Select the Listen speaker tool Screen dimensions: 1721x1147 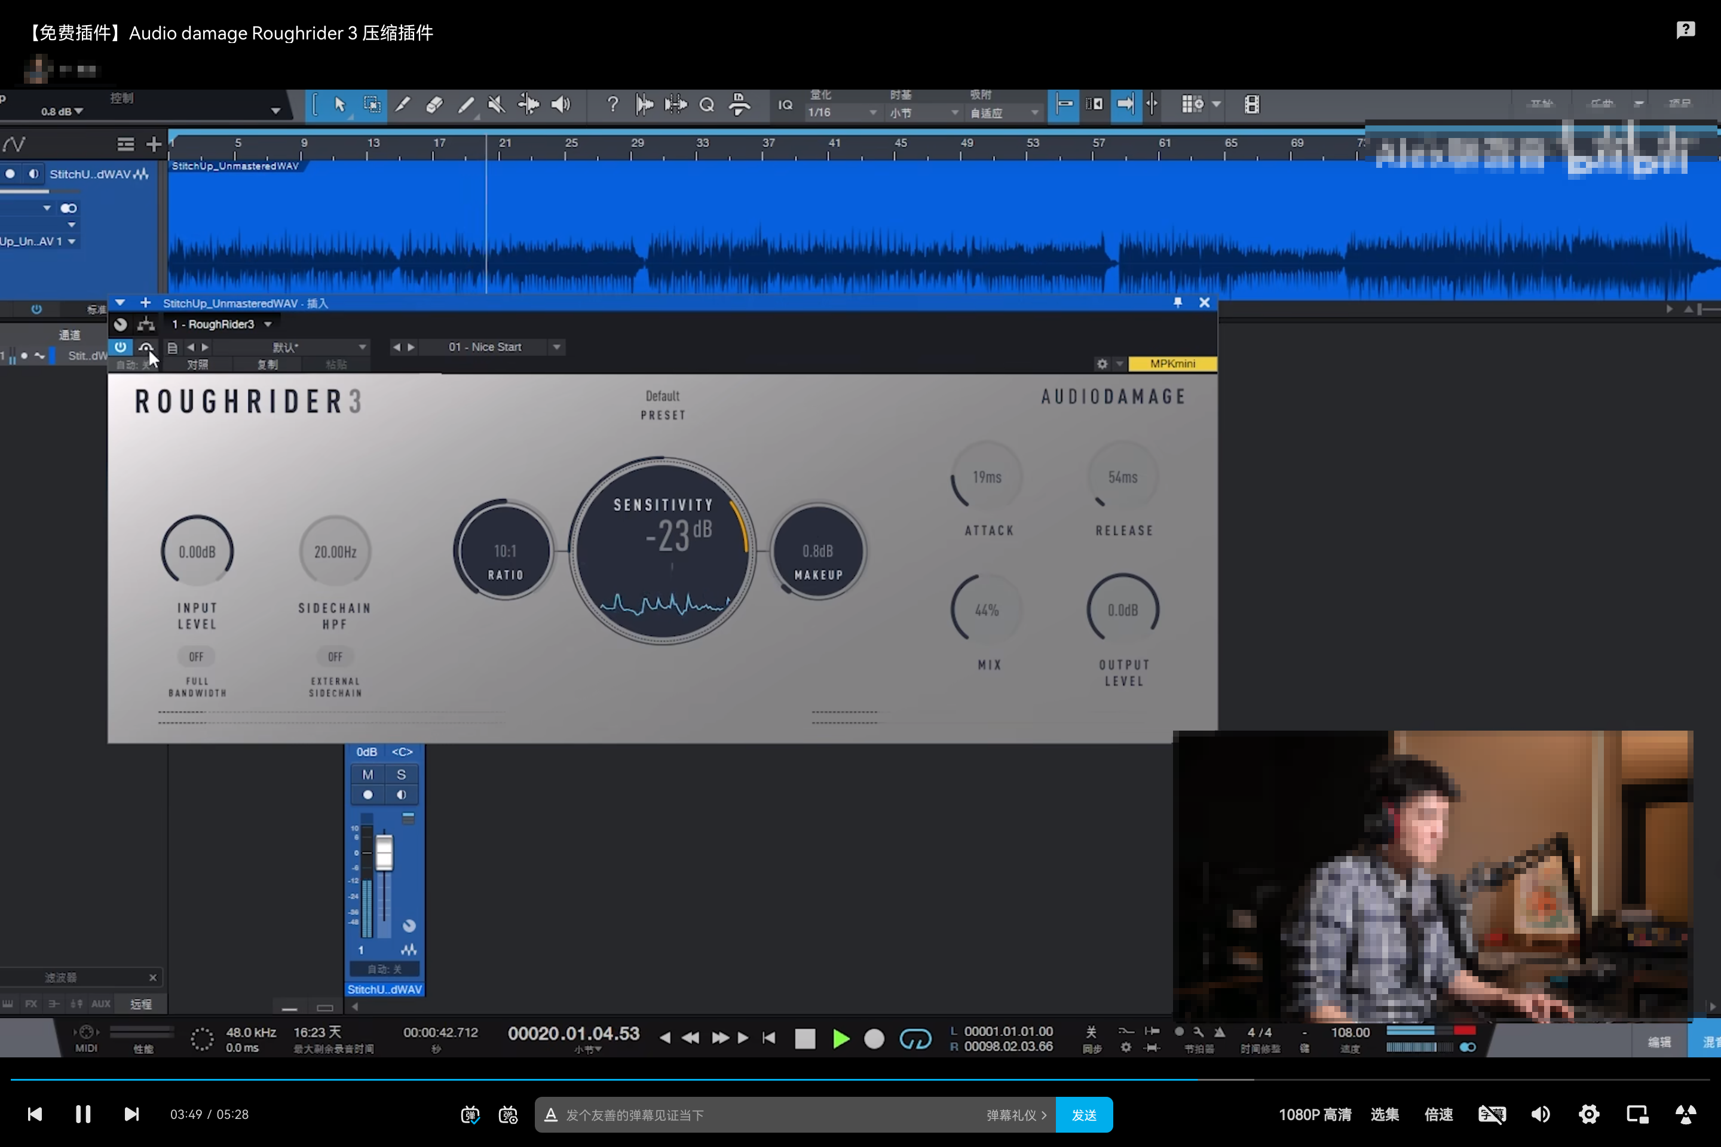[561, 105]
